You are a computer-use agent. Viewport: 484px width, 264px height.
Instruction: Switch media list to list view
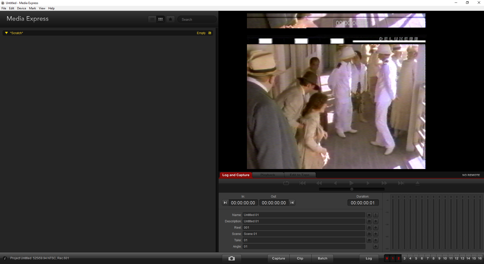(x=152, y=19)
